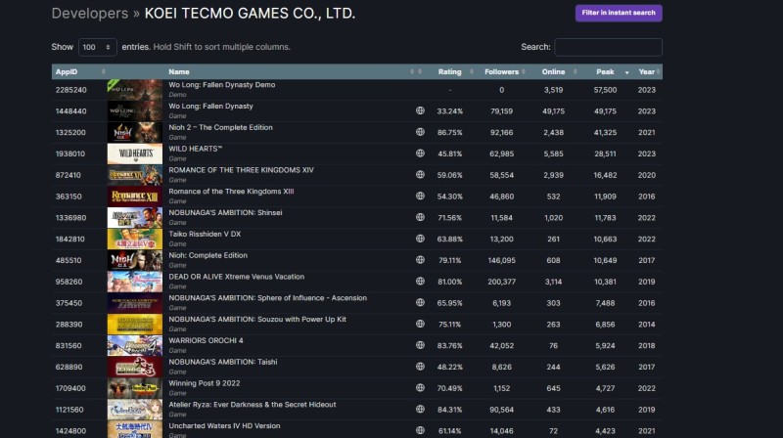
Task: Sort table by AppID column
Action: point(80,71)
